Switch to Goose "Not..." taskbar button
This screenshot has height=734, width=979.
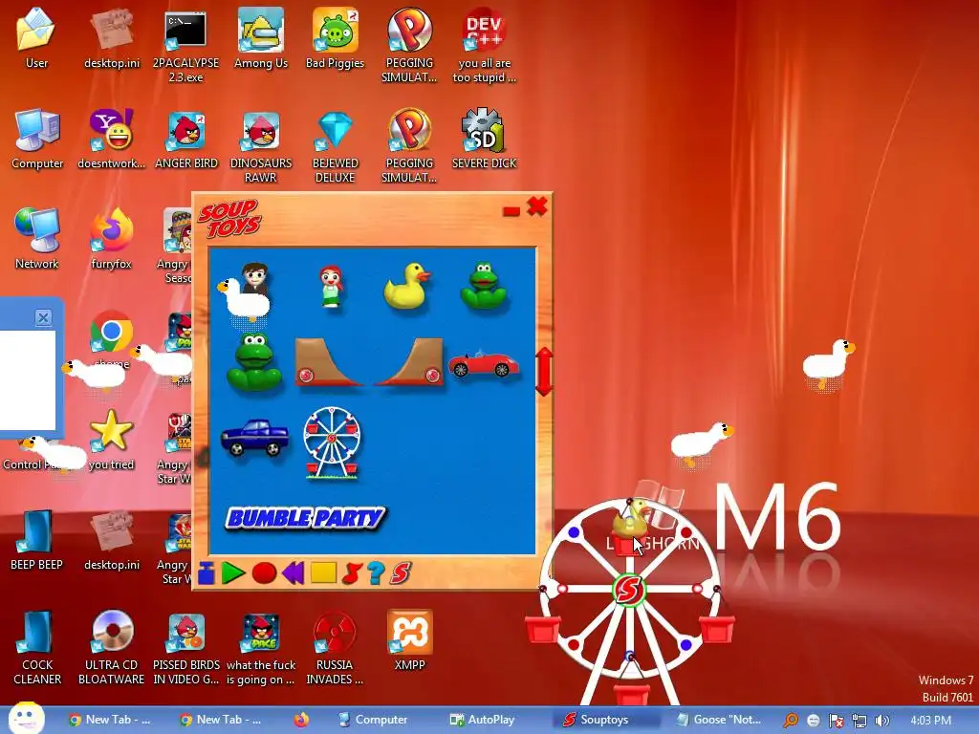point(719,720)
